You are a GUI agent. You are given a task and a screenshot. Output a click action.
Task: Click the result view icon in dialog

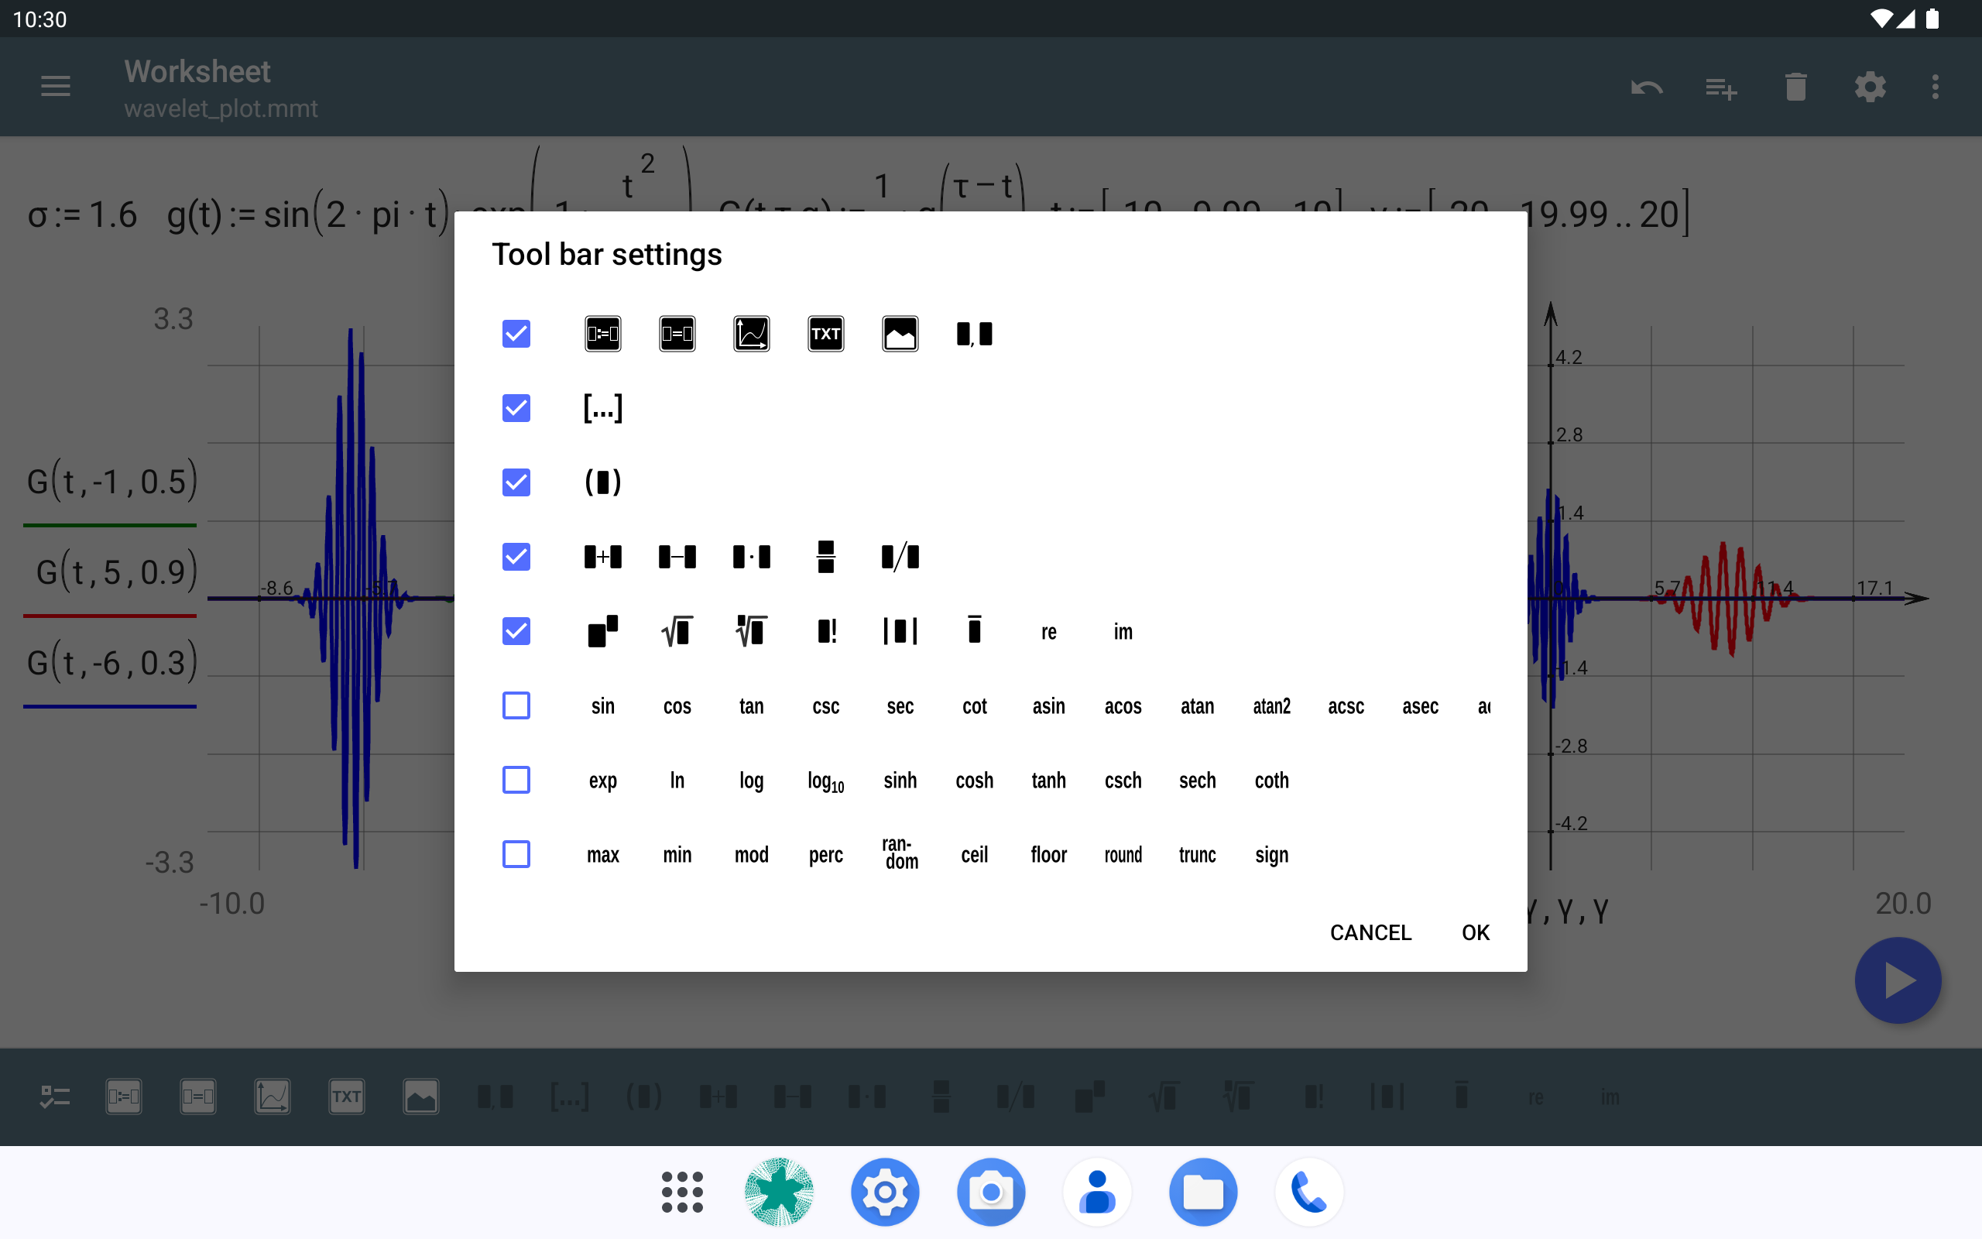click(677, 334)
